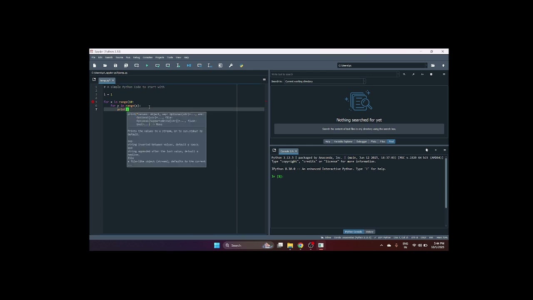Select the IPython Console tab

(353, 232)
